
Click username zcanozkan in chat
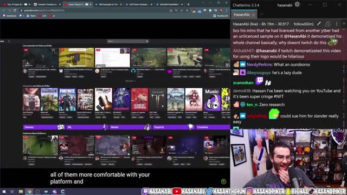pyautogui.click(x=243, y=83)
